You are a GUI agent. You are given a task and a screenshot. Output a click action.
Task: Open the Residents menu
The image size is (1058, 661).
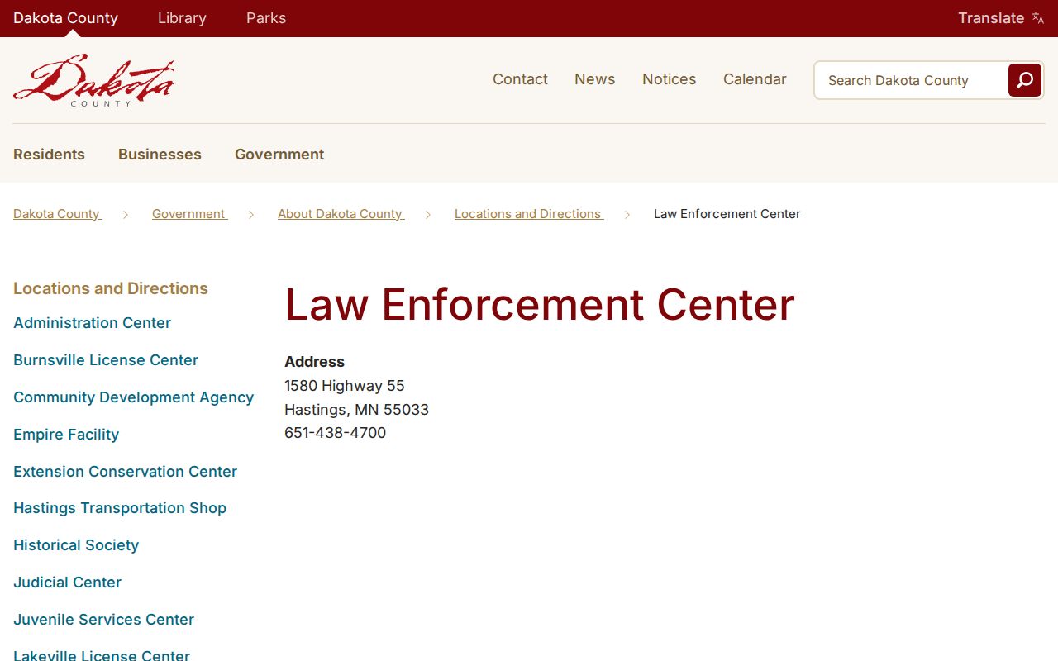click(49, 155)
